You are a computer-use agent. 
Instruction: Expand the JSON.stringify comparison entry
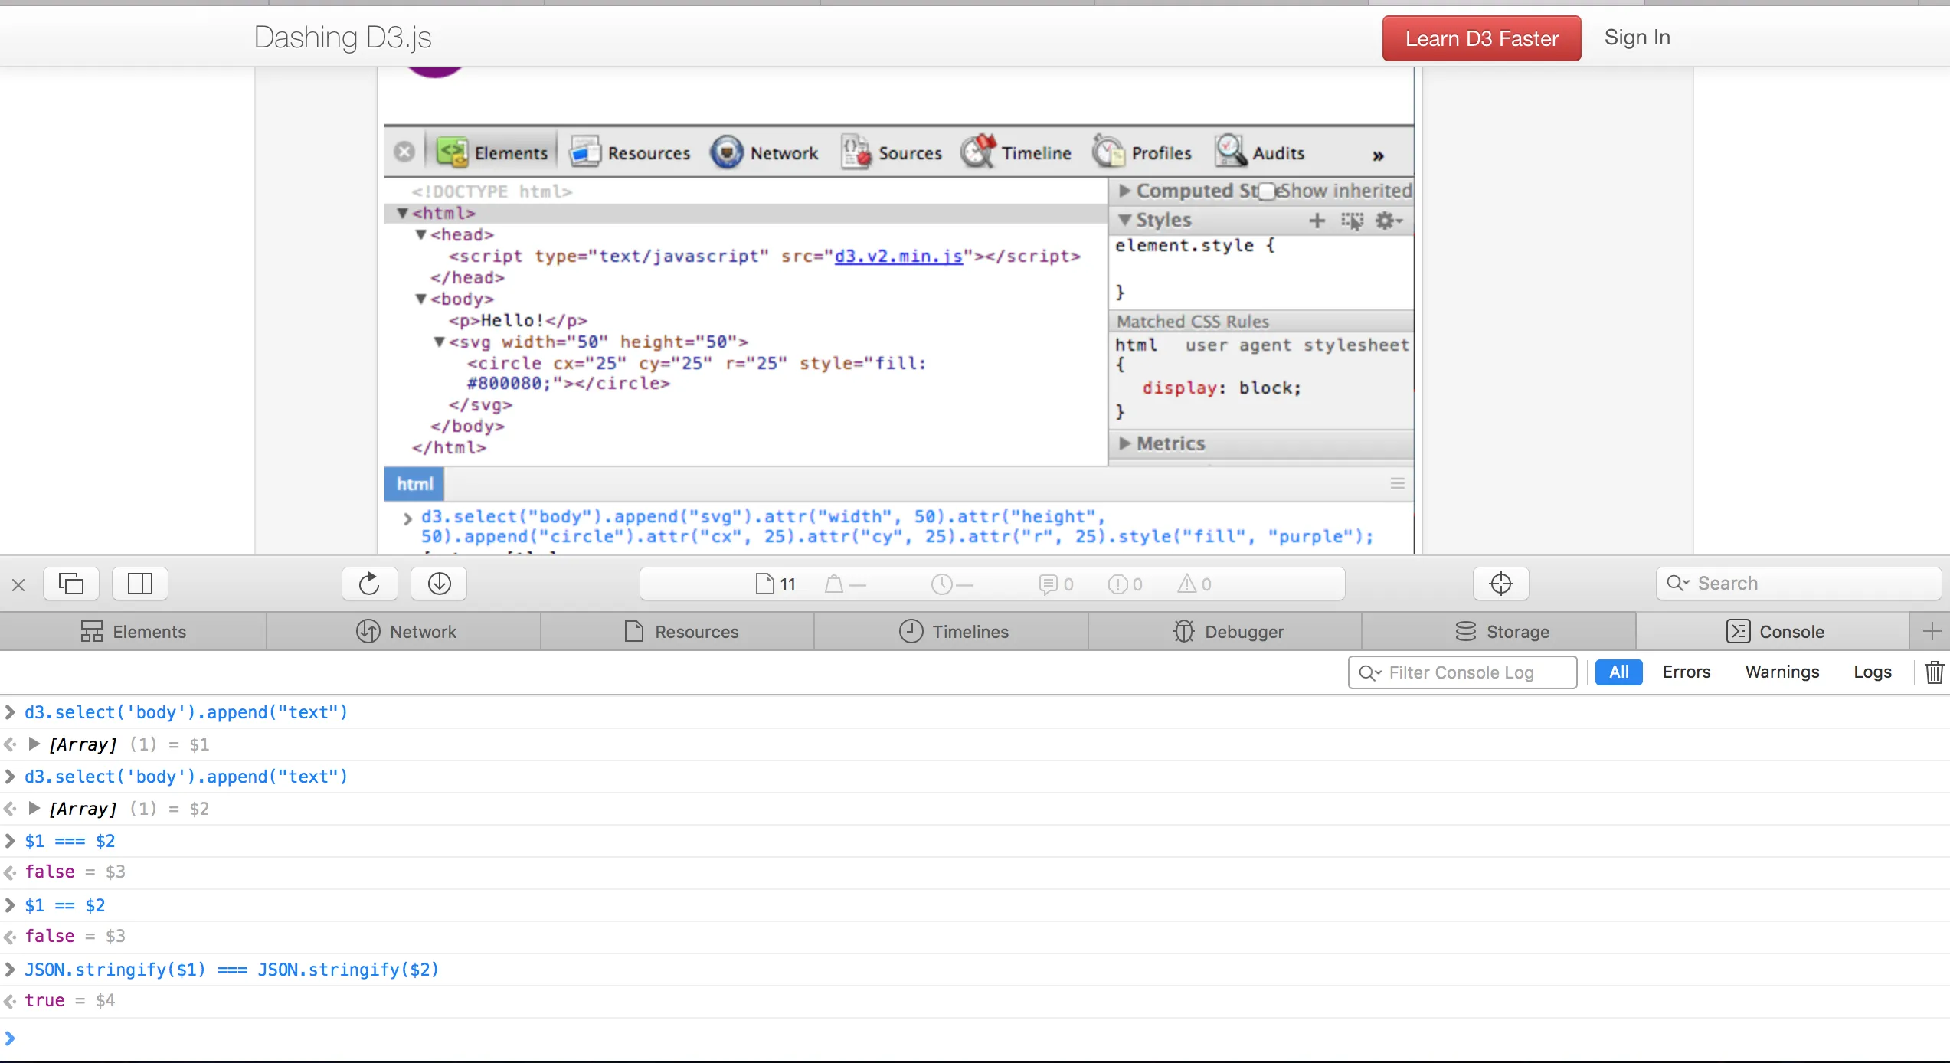pos(10,970)
